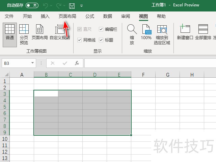Click cell A1 in the worksheet
The image size is (216, 162).
22,81
